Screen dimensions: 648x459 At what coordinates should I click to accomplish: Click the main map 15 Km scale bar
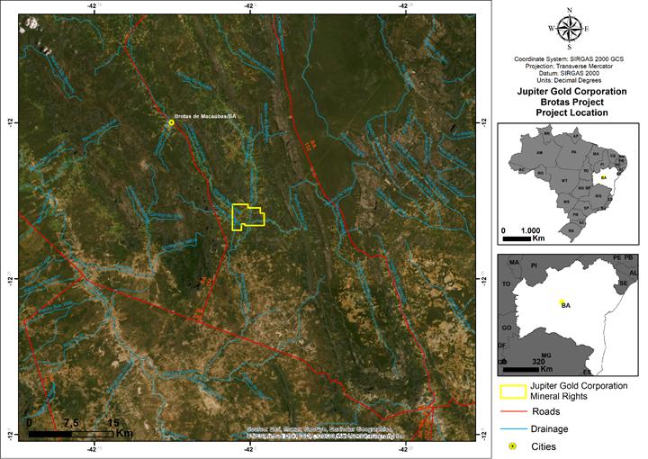pos(72,434)
